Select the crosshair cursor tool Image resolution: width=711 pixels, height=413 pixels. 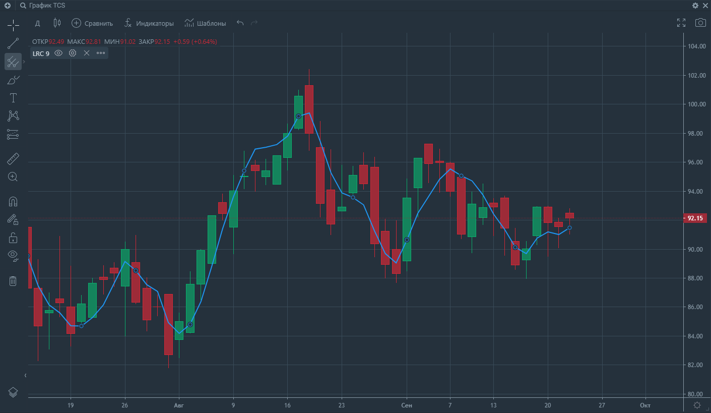click(x=13, y=24)
